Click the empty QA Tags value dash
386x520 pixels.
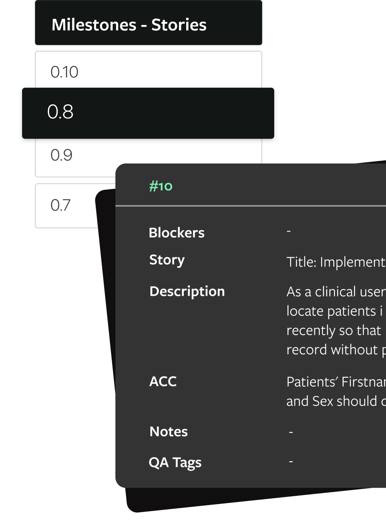pyautogui.click(x=291, y=462)
